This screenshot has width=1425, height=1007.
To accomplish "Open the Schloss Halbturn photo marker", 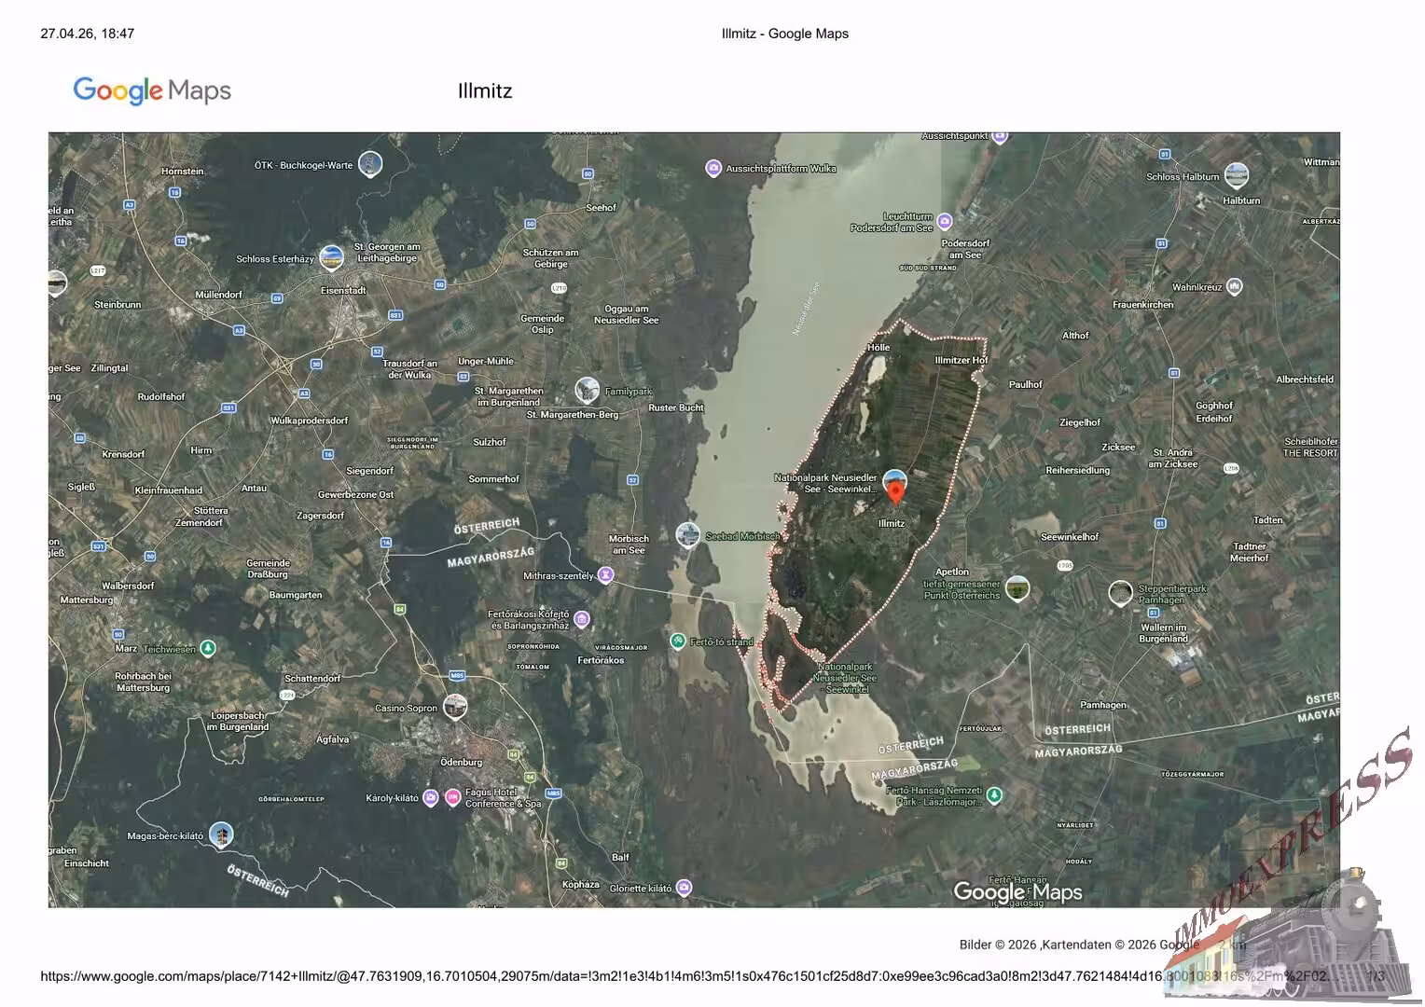I will 1237,174.
